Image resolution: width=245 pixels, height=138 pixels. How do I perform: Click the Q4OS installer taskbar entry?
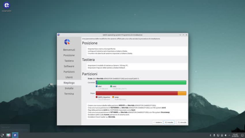[15, 135]
